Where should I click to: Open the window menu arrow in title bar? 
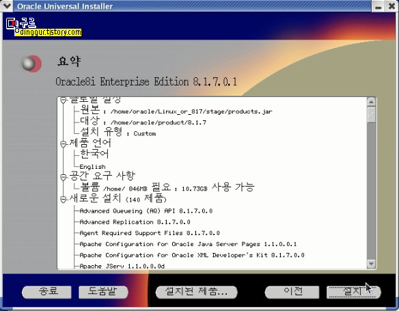click(x=6, y=5)
